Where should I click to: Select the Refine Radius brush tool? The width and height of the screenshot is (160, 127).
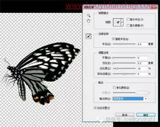89,36
